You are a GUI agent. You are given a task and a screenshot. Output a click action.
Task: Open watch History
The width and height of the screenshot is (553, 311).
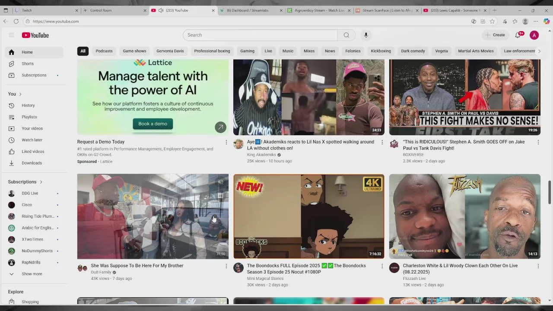point(34,105)
